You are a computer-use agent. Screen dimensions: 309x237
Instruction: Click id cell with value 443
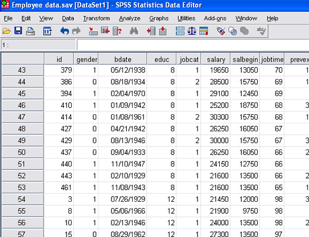coord(59,176)
